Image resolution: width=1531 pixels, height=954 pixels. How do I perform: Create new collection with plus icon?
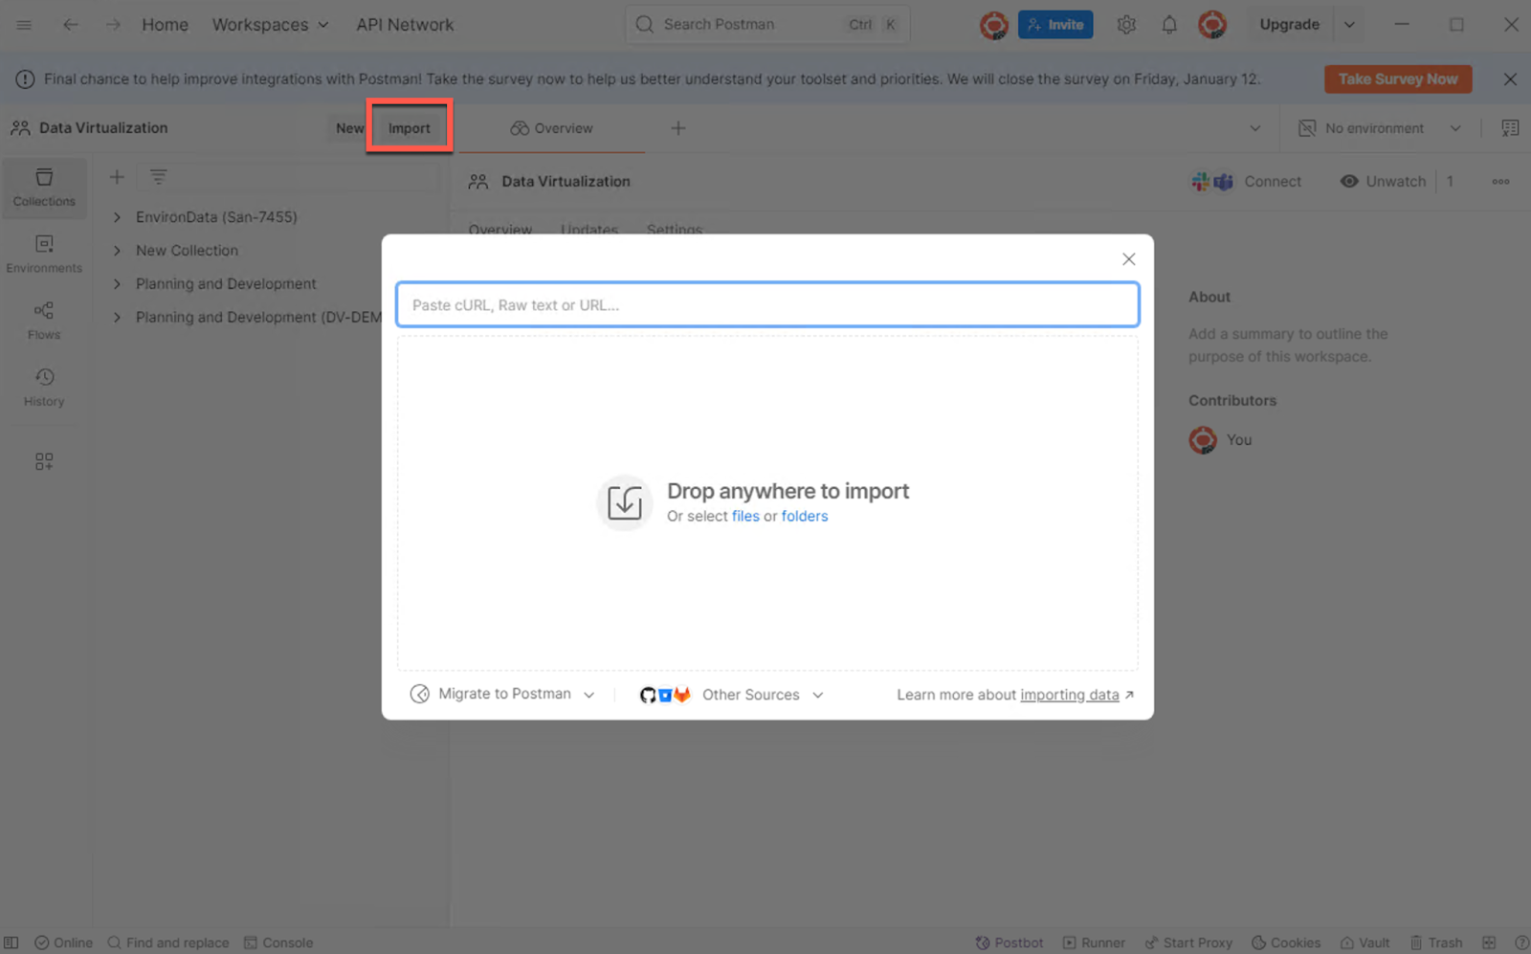point(117,177)
